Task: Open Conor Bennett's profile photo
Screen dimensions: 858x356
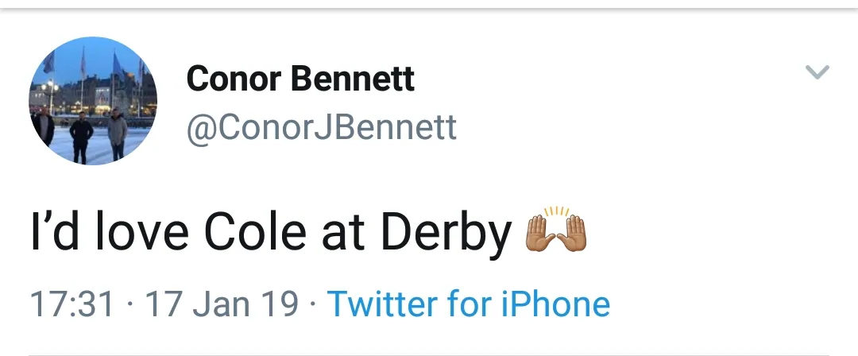Action: coord(93,101)
